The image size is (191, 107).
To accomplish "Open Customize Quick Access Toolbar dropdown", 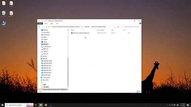I will 46,21.
